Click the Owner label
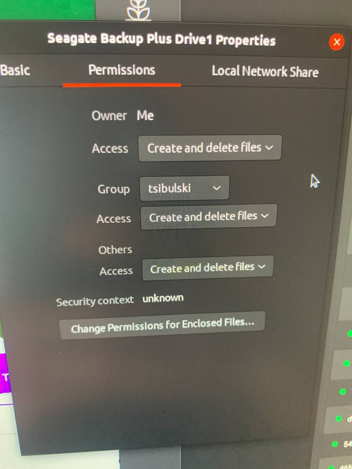 pyautogui.click(x=109, y=116)
